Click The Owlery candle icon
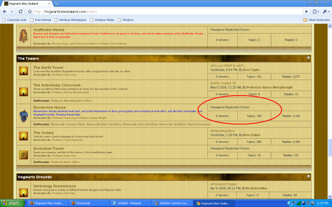The image size is (332, 207). pos(24,136)
